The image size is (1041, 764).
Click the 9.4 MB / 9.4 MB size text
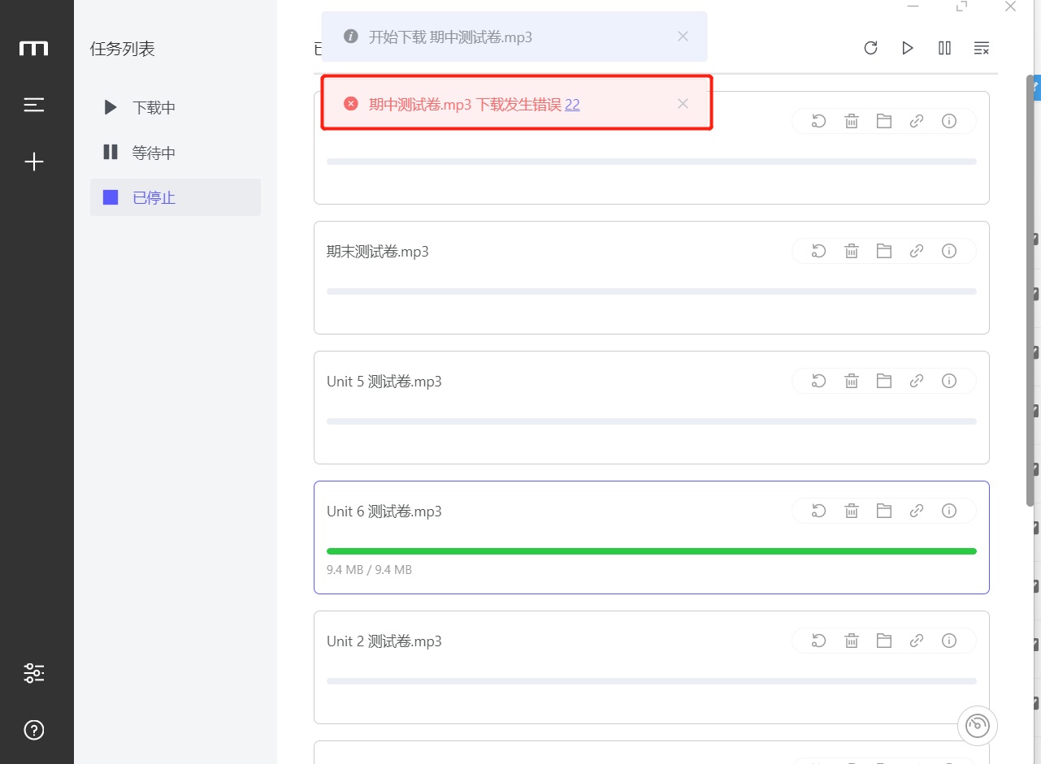point(369,570)
